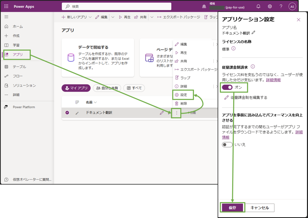
Task: Deselect the ドキュメント翻訳 row checkmark
Action: [x=67, y=113]
